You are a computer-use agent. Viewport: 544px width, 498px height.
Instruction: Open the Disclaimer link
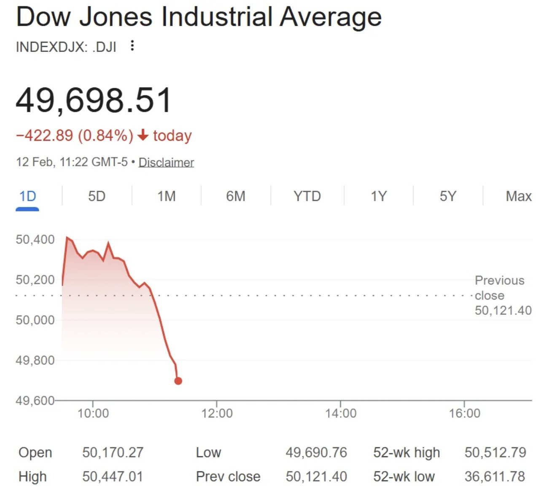click(166, 162)
